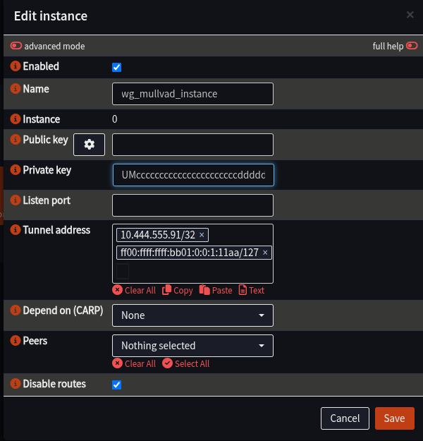Image resolution: width=423 pixels, height=441 pixels.
Task: Switch tunnel address to Text view
Action: 252,290
